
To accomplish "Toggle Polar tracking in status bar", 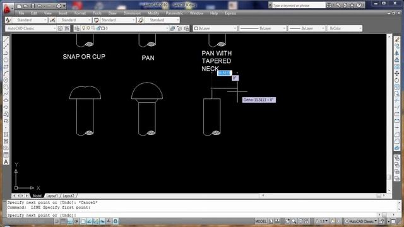I will click(76, 221).
